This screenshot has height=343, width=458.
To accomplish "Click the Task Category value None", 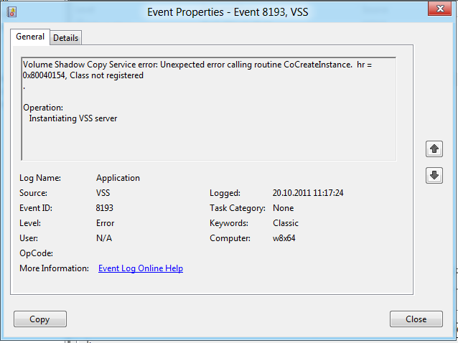I will 283,208.
